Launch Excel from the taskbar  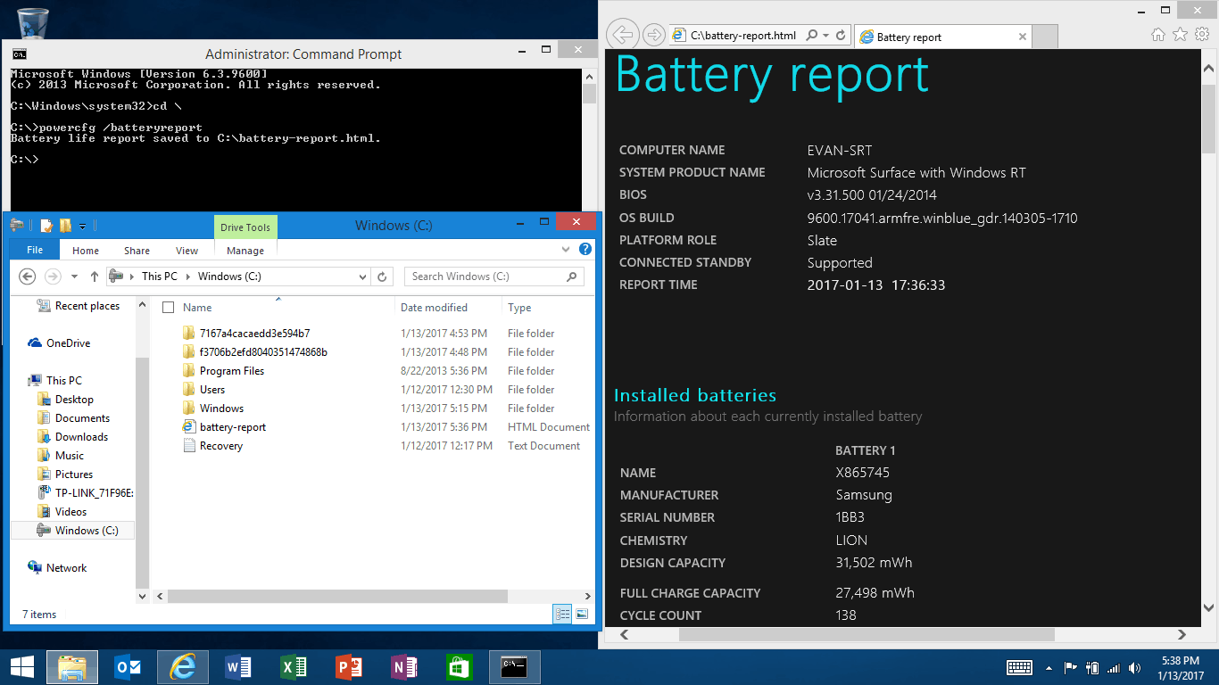(x=294, y=667)
